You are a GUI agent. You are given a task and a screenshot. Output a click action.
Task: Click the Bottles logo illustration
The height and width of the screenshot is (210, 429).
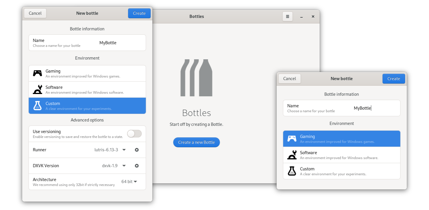click(x=196, y=77)
